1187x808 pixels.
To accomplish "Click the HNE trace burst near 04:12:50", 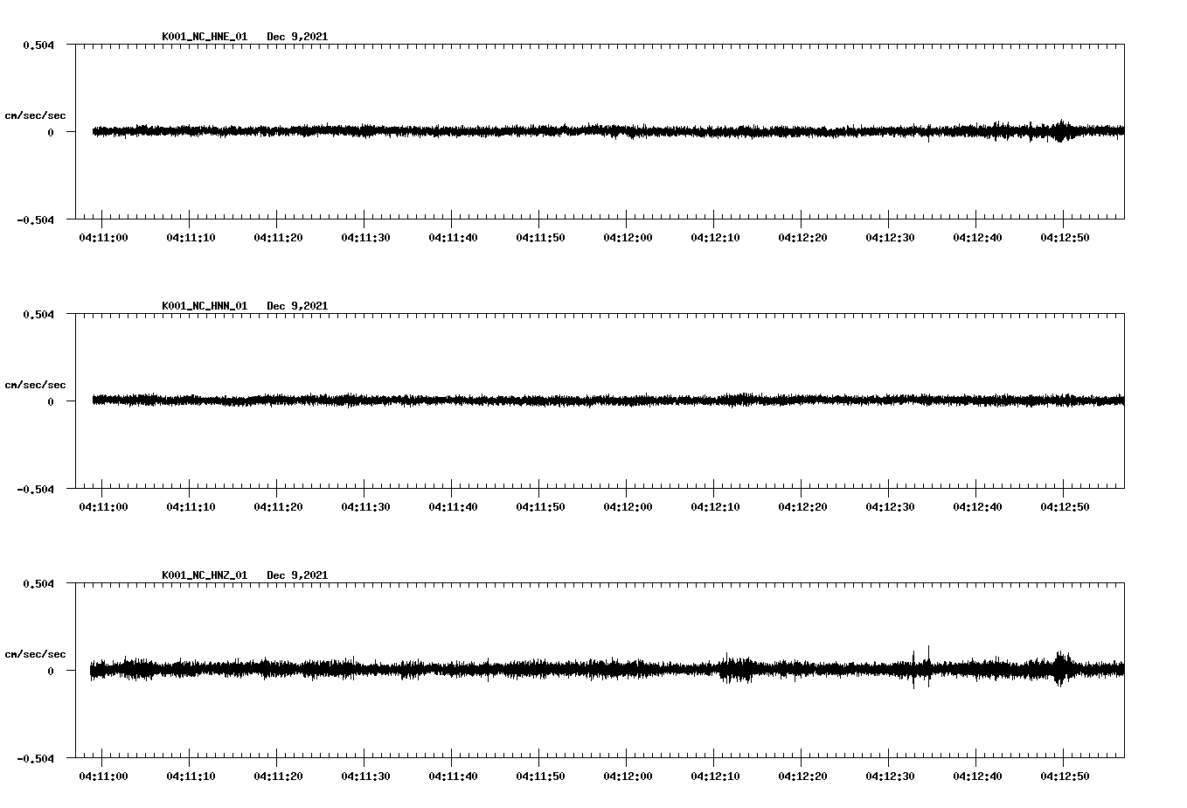I will point(1060,131).
